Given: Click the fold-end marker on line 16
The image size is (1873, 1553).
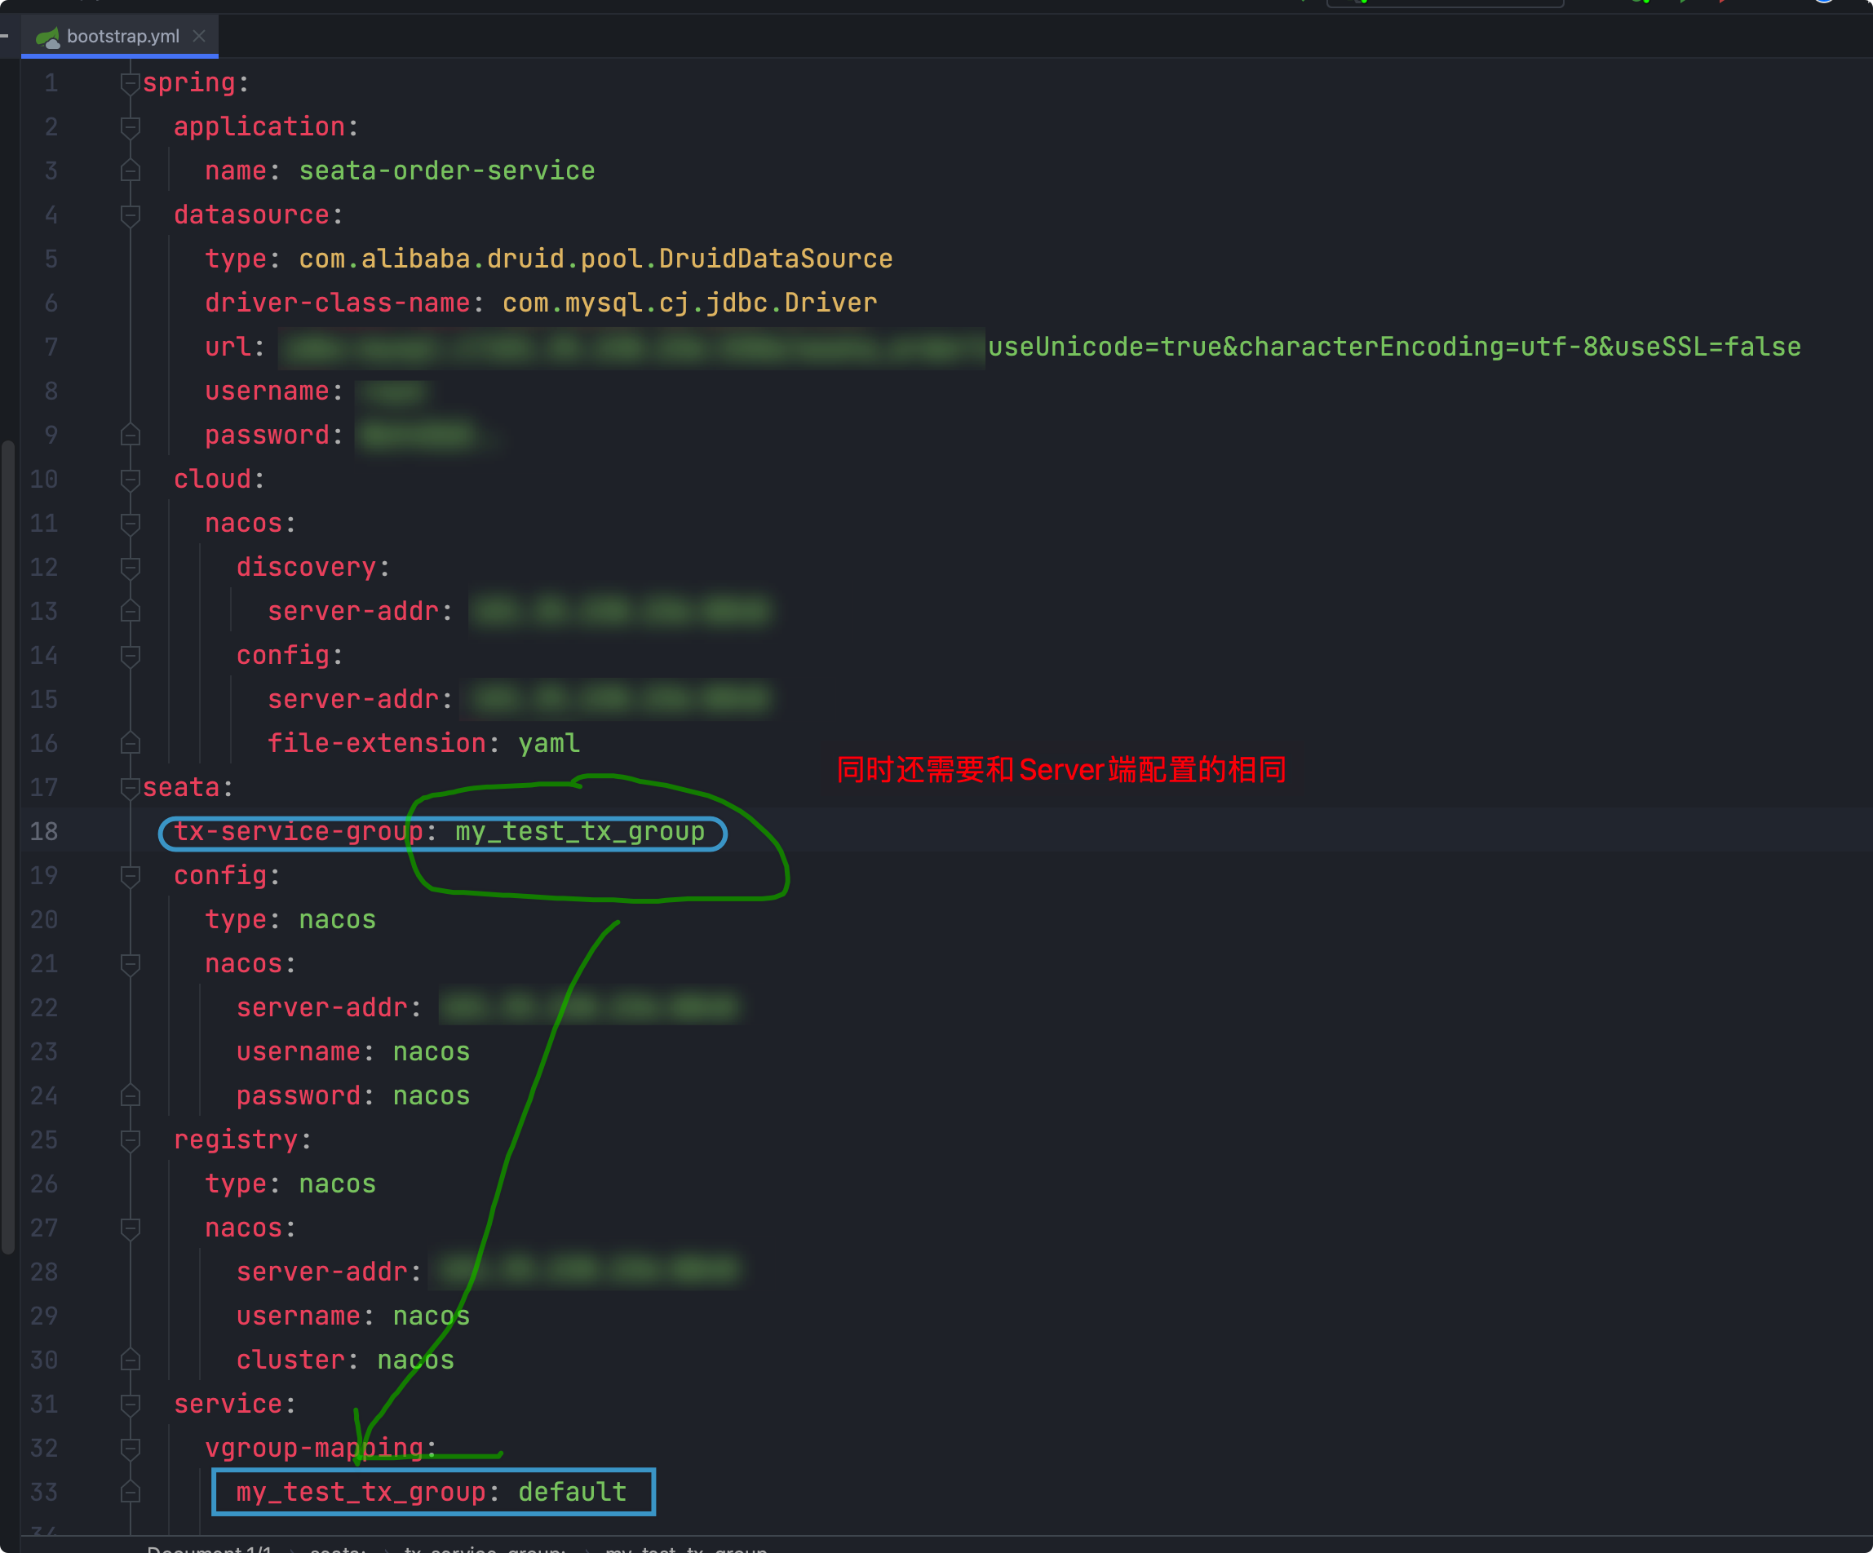Looking at the screenshot, I should pos(131,743).
